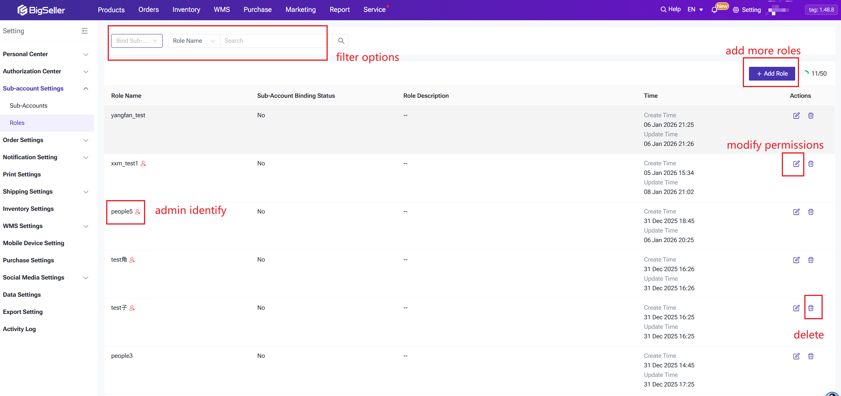This screenshot has height=396, width=841.
Task: Click into the role Search field
Action: click(273, 41)
